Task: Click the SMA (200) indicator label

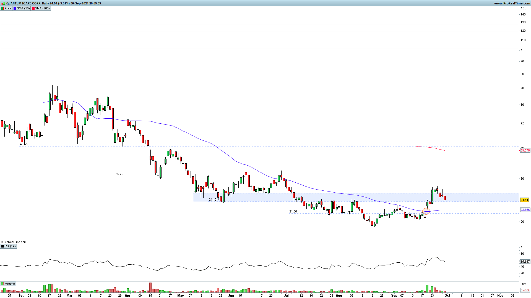Action: pyautogui.click(x=42, y=8)
